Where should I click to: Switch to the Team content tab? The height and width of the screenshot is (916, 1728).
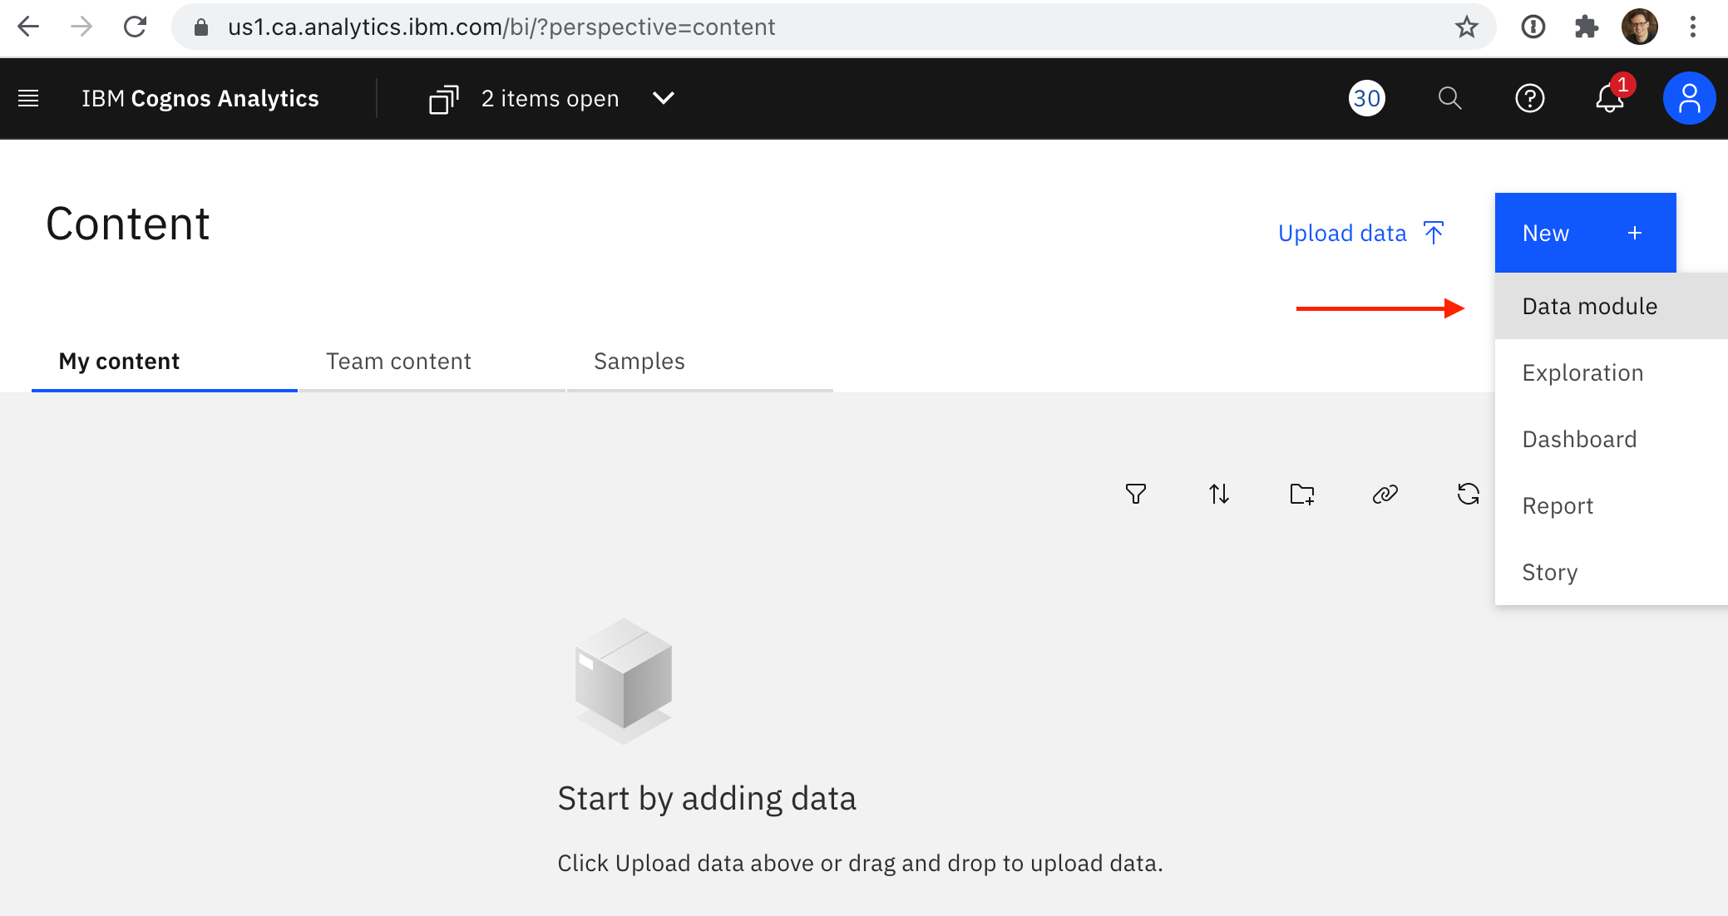pyautogui.click(x=398, y=362)
